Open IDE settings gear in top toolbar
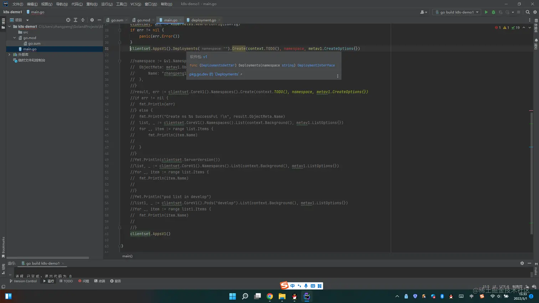The height and width of the screenshot is (303, 539). click(535, 12)
